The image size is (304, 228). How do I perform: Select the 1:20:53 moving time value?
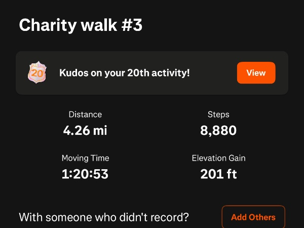pyautogui.click(x=85, y=174)
